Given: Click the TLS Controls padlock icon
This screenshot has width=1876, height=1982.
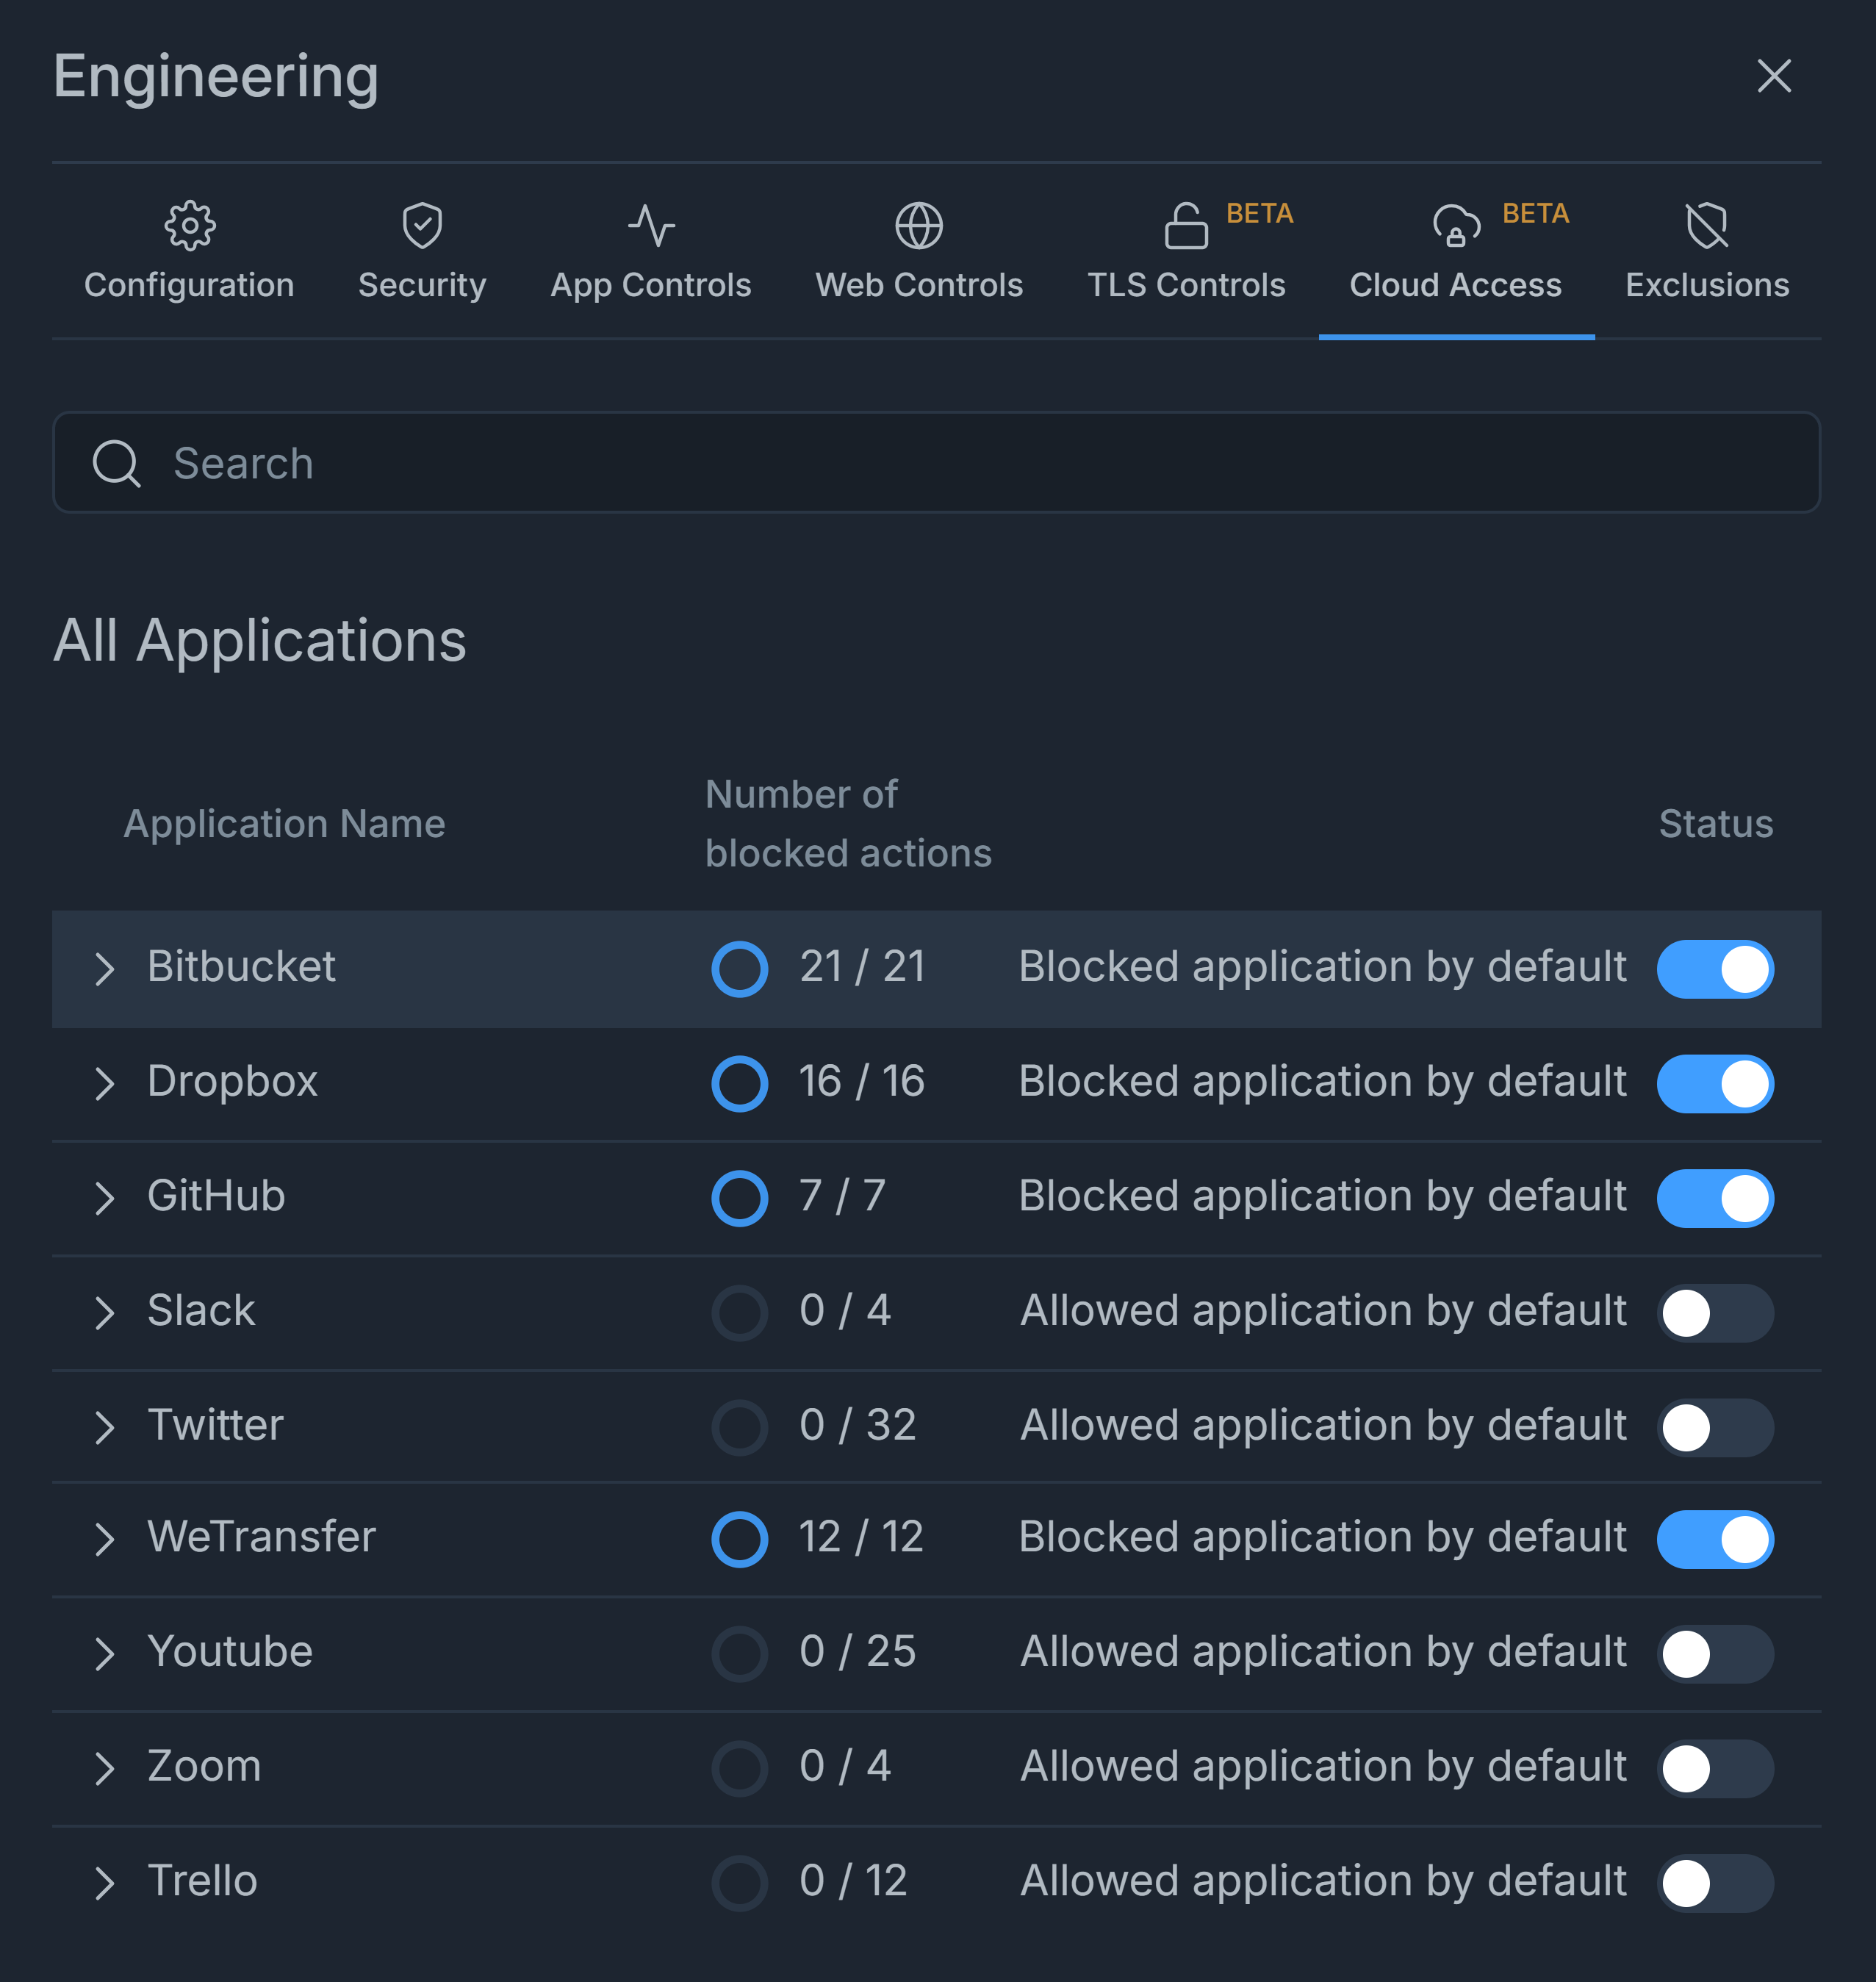Looking at the screenshot, I should (1186, 226).
